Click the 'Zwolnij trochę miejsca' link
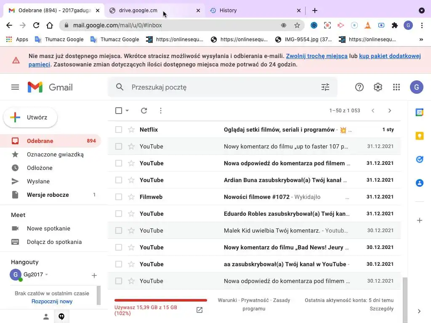 click(317, 56)
